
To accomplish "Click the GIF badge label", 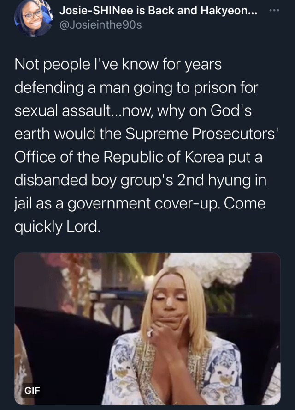I will 32,391.
